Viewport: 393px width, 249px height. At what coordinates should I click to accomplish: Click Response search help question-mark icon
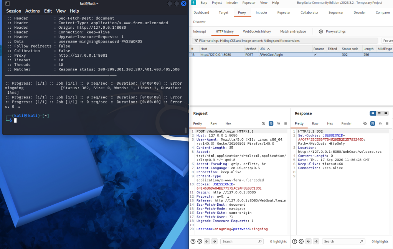point(294,241)
